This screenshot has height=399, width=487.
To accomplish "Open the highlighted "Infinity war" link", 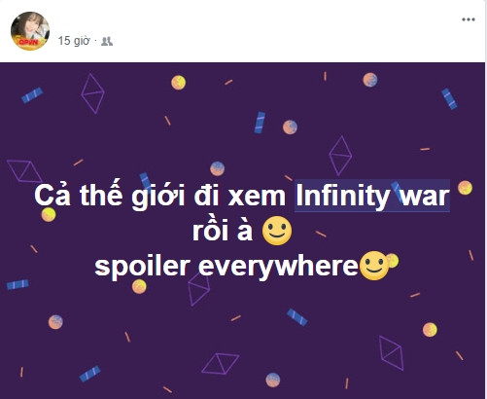I will coord(372,196).
